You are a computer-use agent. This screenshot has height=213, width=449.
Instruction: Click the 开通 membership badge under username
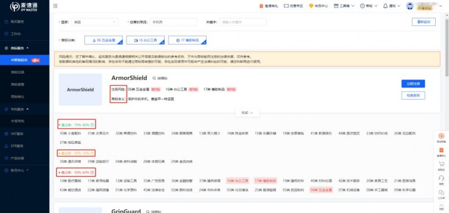coord(424,9)
